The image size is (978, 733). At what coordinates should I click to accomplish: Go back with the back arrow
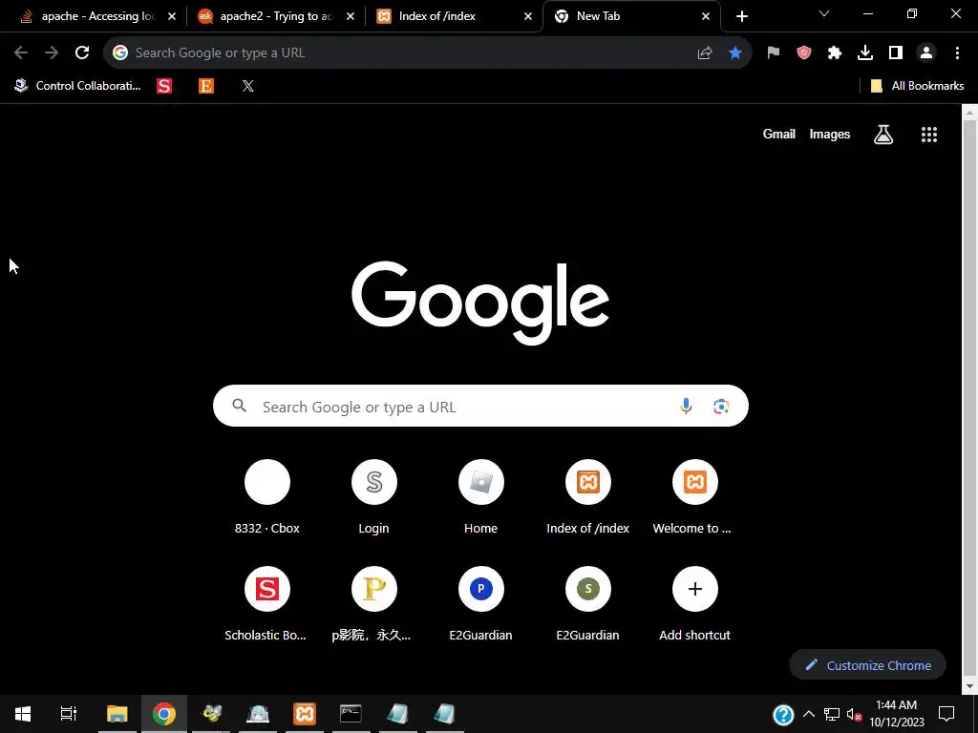[21, 53]
